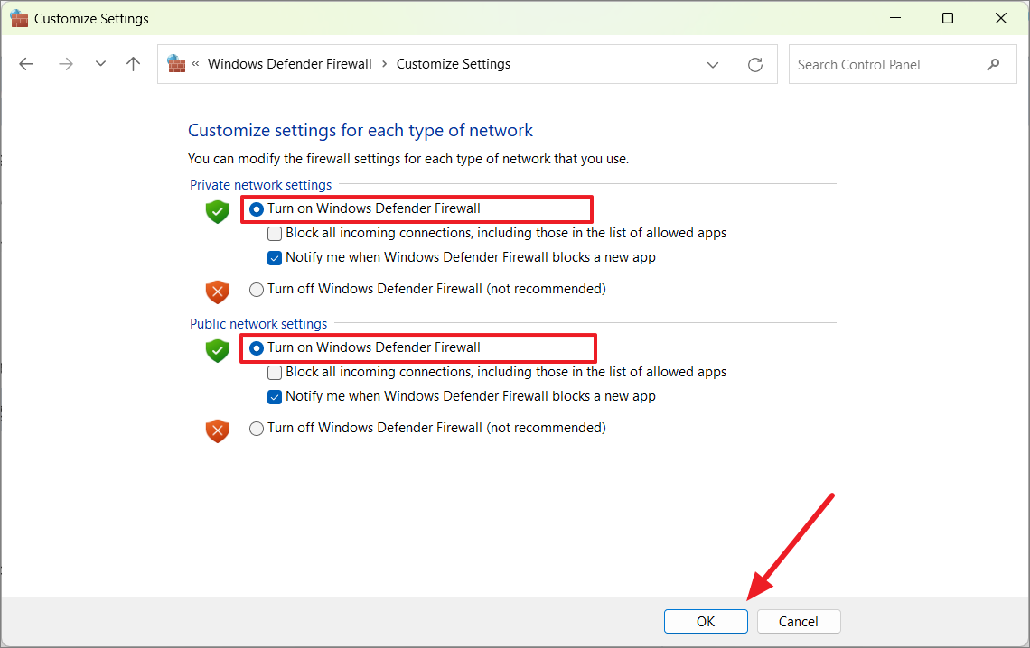This screenshot has height=648, width=1030.
Task: Disable notifications when firewall blocks a new app under Public
Action: click(x=274, y=396)
